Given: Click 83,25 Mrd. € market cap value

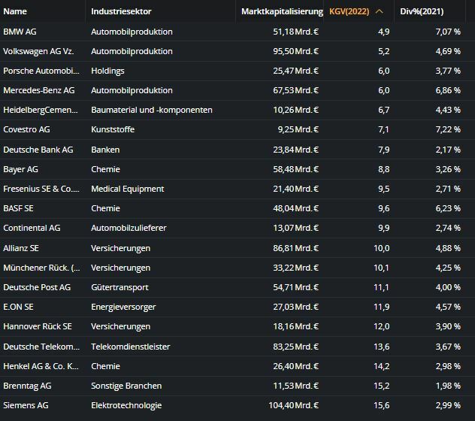Looking at the screenshot, I should (295, 347).
